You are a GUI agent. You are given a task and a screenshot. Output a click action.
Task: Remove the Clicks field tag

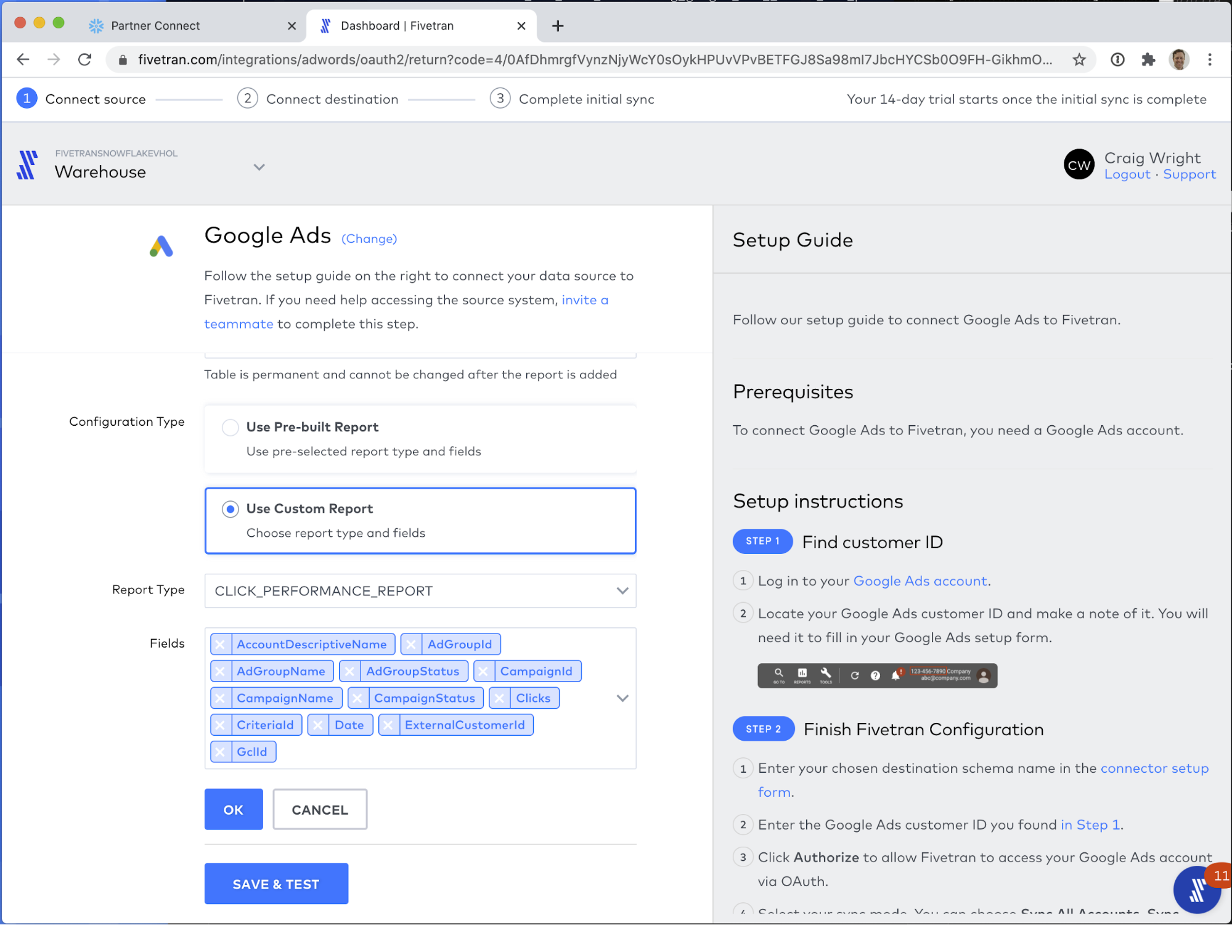(x=499, y=698)
